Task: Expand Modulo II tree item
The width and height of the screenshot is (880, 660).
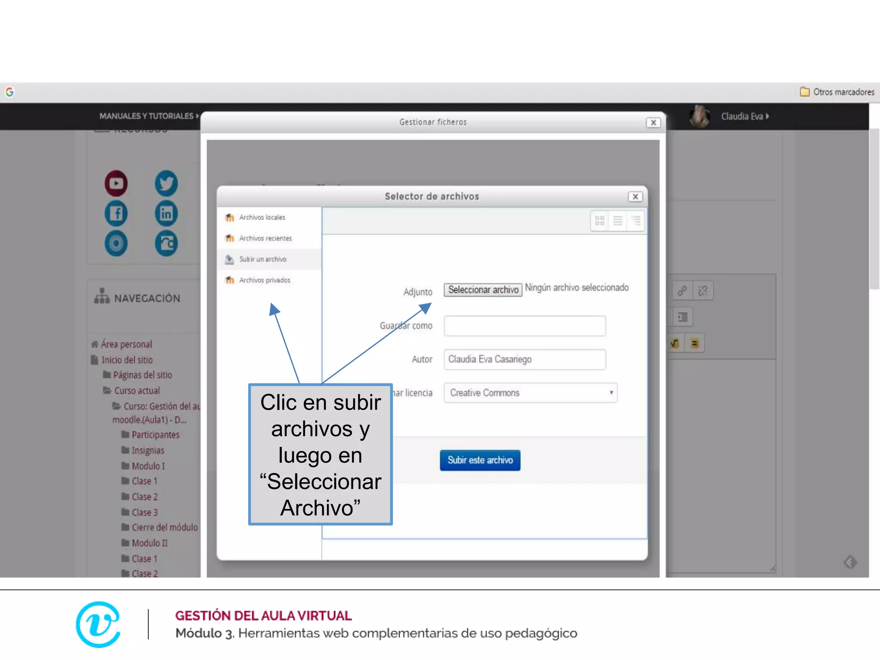Action: tap(150, 543)
